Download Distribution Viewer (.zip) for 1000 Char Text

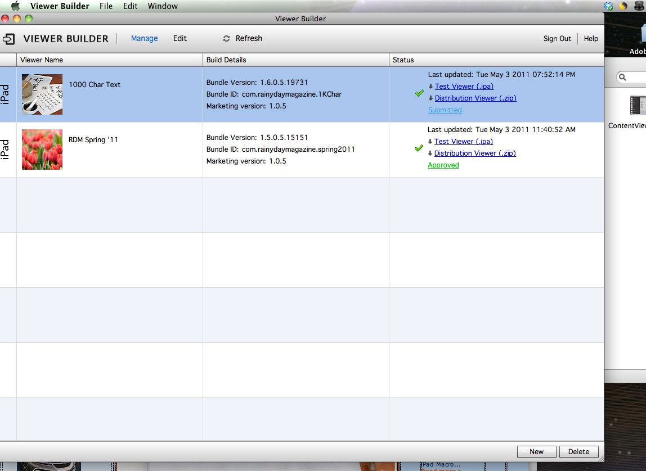pyautogui.click(x=475, y=98)
